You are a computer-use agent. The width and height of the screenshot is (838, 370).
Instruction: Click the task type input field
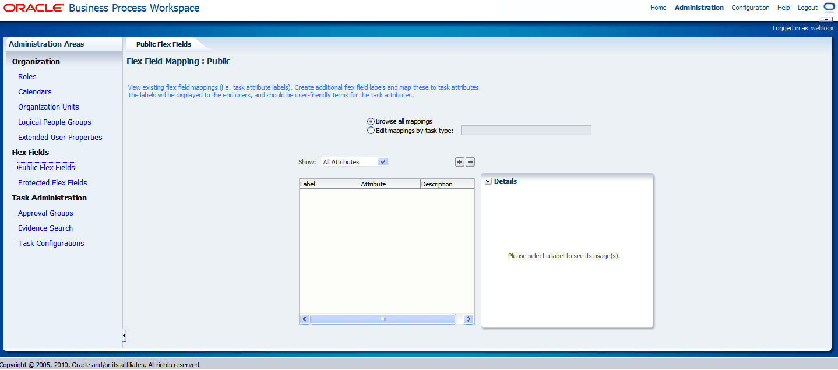coord(526,131)
